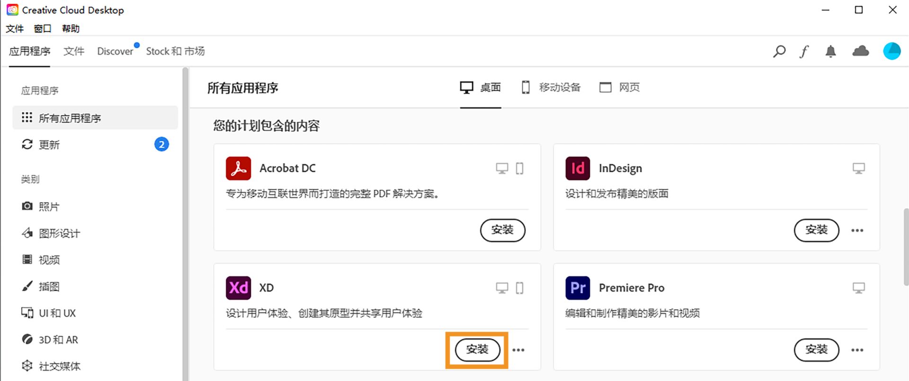Click InDesign app name

pos(620,168)
